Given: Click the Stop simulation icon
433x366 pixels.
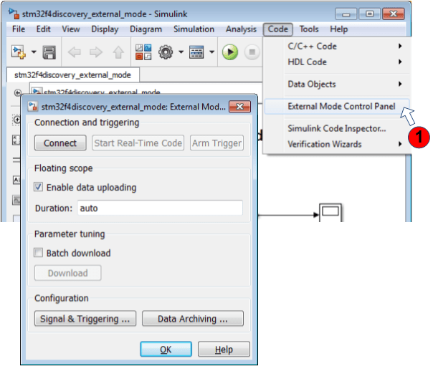Looking at the screenshot, I should pyautogui.click(x=252, y=52).
